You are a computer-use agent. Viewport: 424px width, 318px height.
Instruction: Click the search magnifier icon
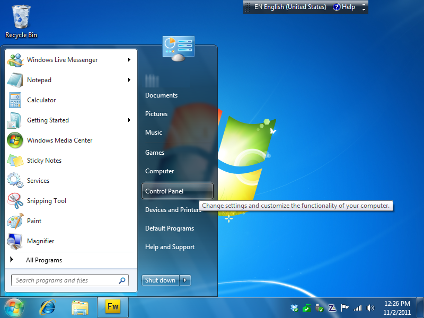pyautogui.click(x=122, y=280)
